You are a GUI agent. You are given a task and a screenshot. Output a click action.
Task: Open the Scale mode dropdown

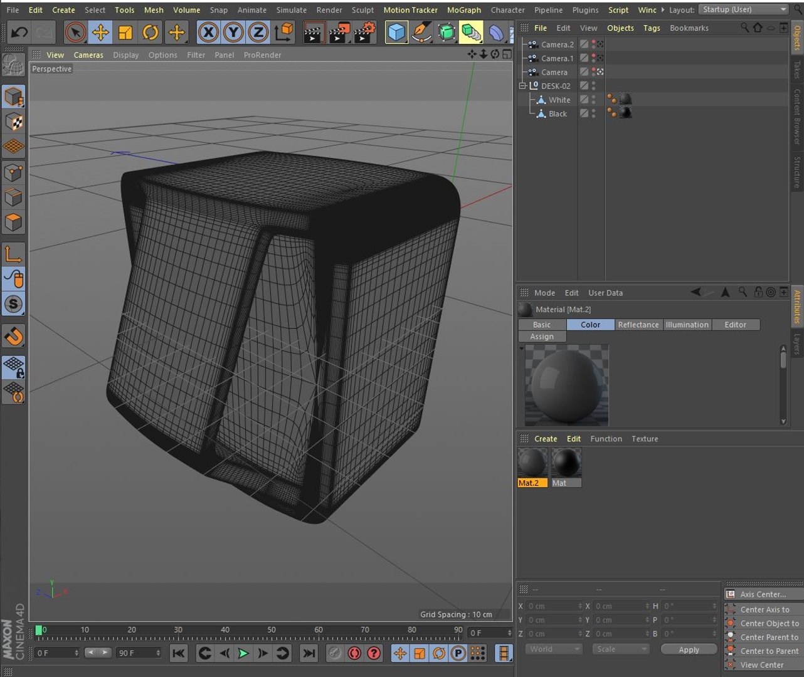pos(621,649)
